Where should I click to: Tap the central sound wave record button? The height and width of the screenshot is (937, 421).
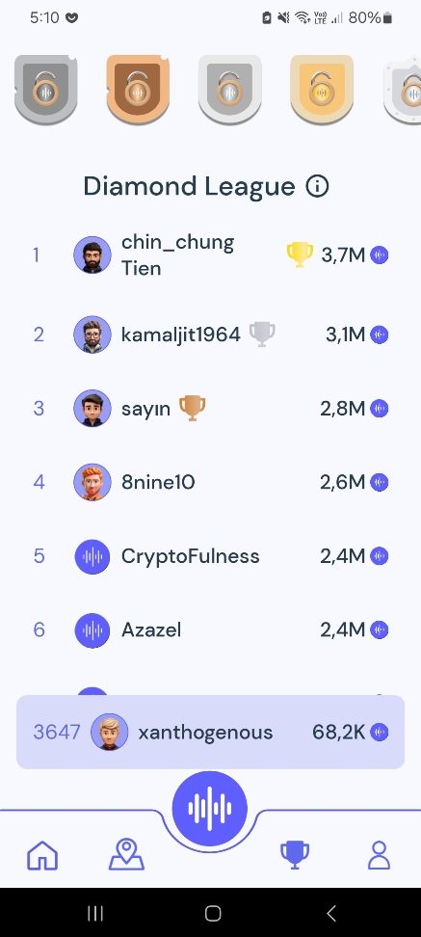(x=210, y=809)
